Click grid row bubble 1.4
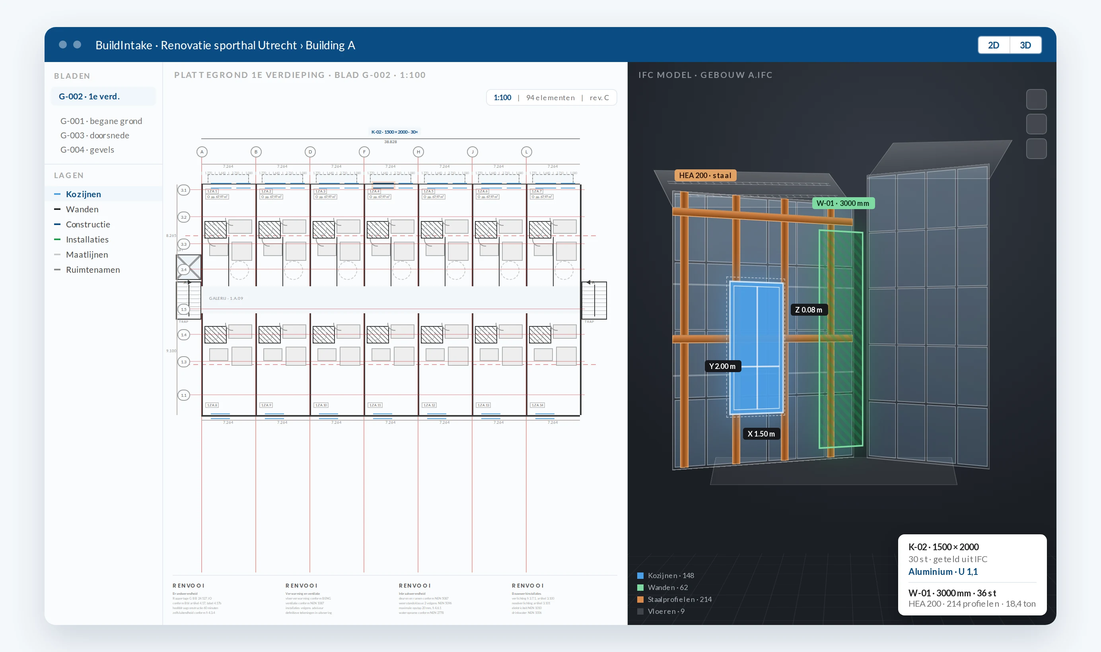Image resolution: width=1101 pixels, height=652 pixels. [x=184, y=335]
